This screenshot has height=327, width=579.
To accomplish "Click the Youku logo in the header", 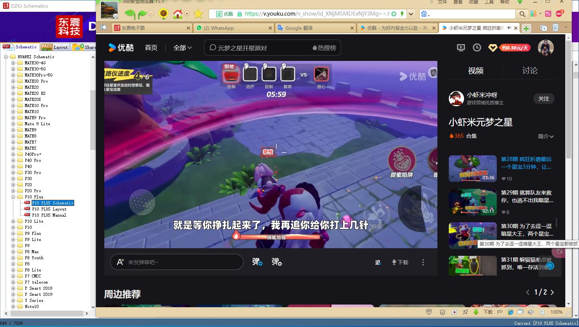I will [x=121, y=48].
